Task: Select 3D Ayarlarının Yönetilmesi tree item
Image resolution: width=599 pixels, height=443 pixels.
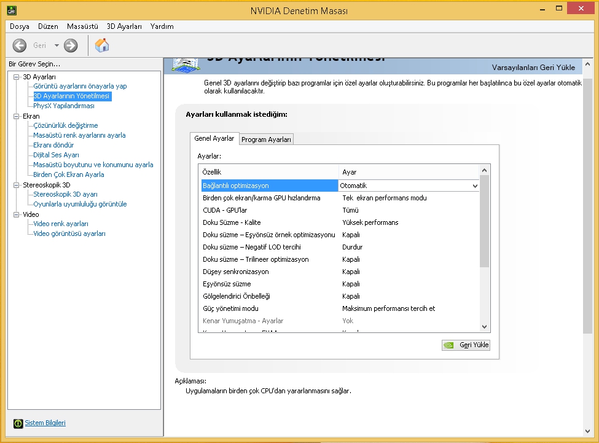Action: [71, 96]
